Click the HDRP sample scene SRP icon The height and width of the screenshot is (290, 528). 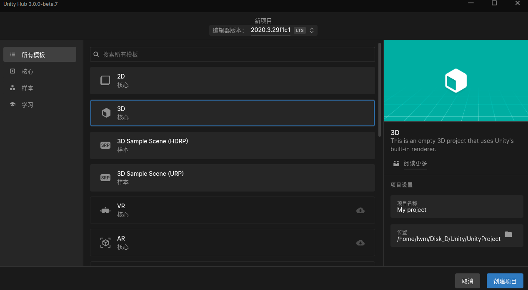coord(105,145)
